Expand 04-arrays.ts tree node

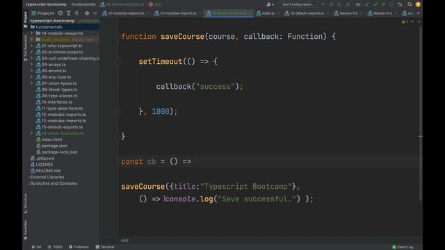point(31,65)
